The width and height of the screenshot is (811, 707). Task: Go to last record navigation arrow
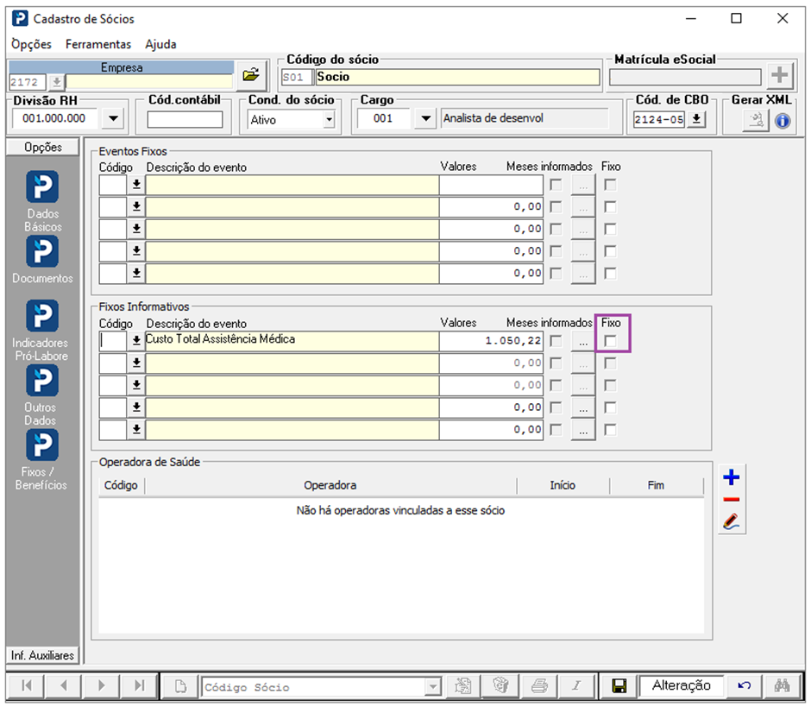click(x=139, y=685)
